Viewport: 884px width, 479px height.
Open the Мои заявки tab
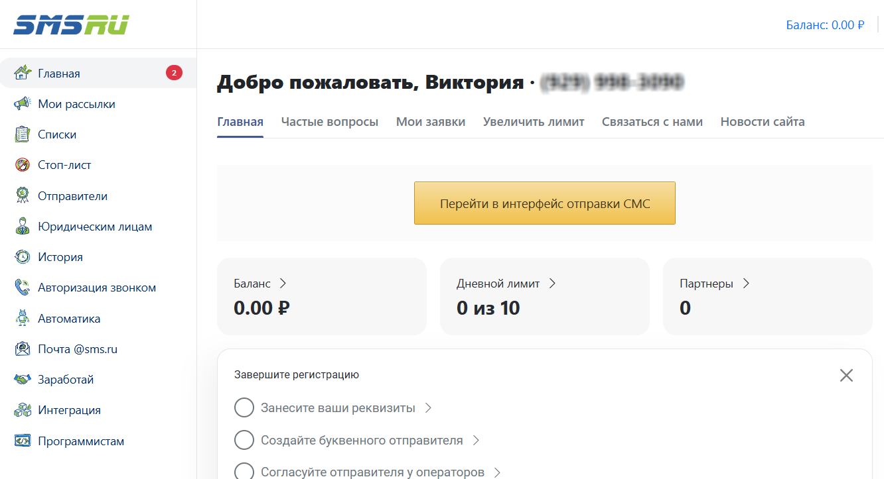[x=430, y=122]
